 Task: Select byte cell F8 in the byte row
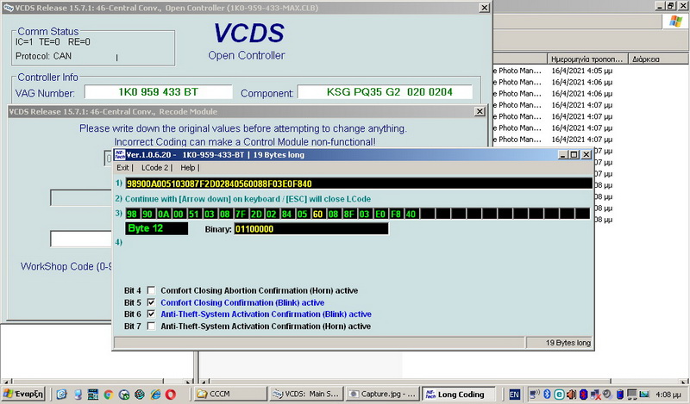[x=395, y=214]
